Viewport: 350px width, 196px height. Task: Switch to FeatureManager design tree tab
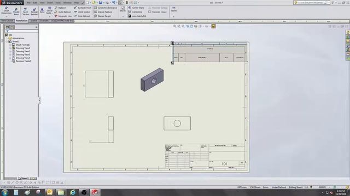pos(7,27)
